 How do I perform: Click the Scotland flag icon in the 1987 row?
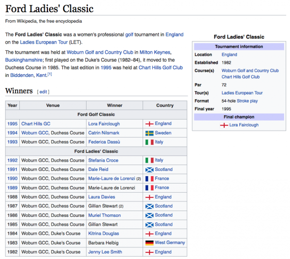pyautogui.click(x=149, y=206)
